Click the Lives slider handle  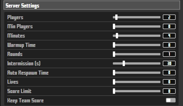pyautogui.click(x=114, y=82)
